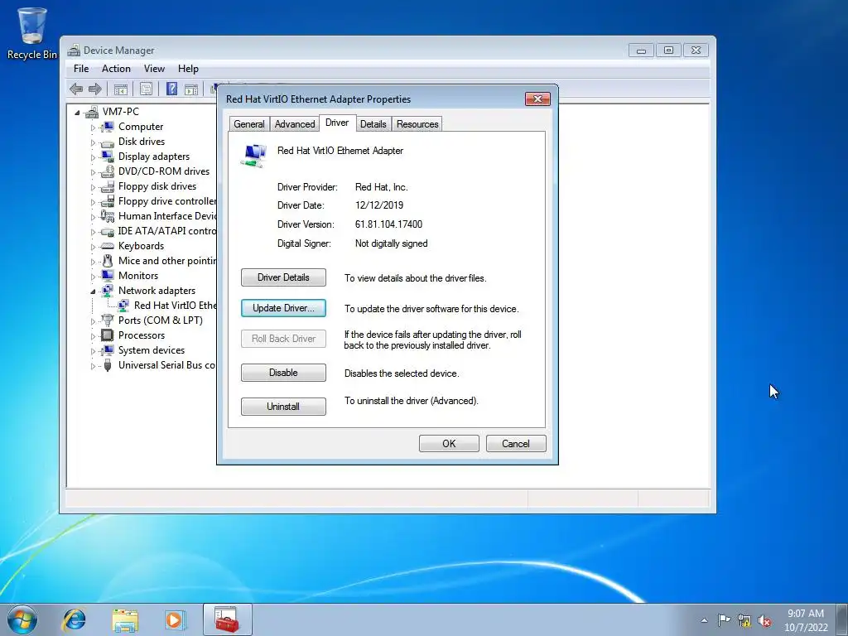
Task: Click Show desktop strip at taskbar end
Action: (x=843, y=620)
